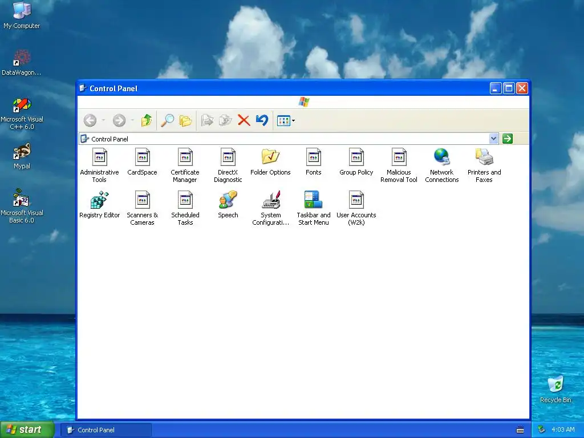Click the Move To toolbar button

(207, 120)
